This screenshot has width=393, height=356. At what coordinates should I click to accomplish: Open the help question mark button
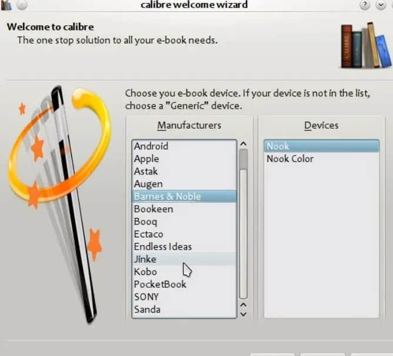click(365, 5)
